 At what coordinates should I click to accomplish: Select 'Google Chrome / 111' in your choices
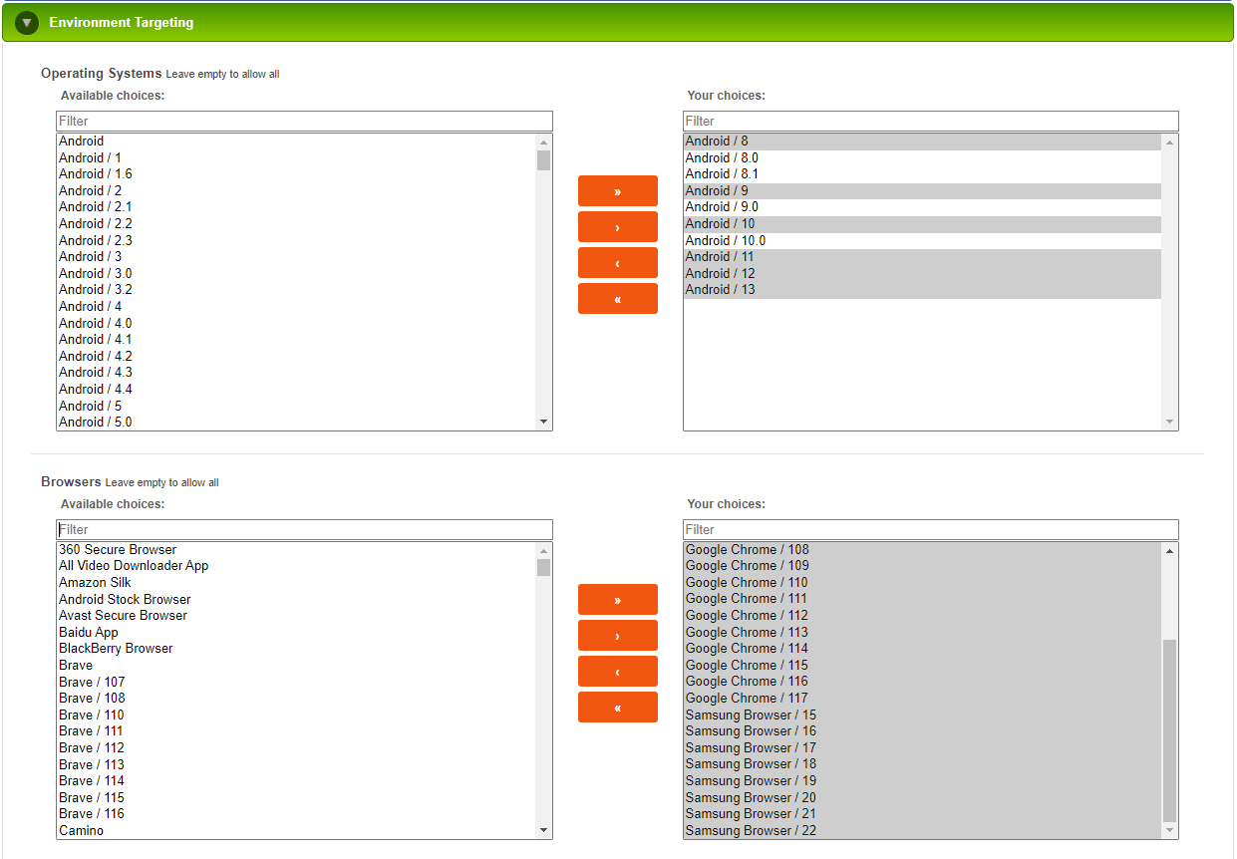[923, 599]
